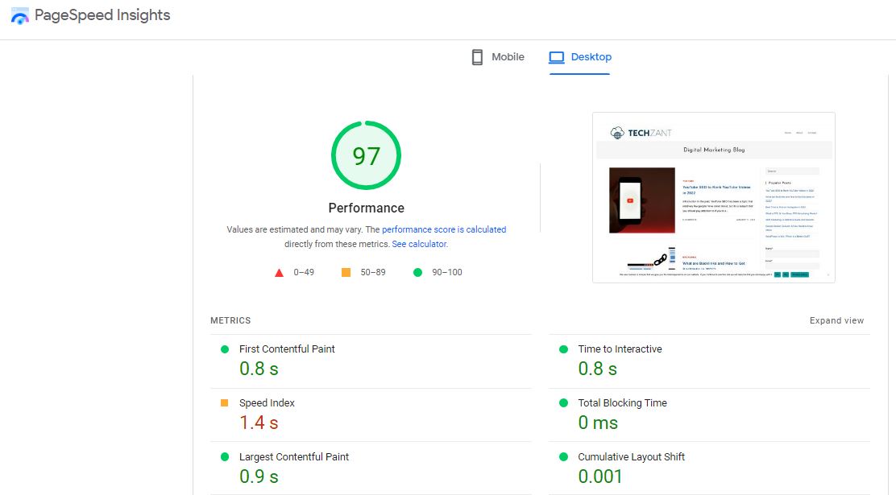Click the green dot beside Time to Interactive
This screenshot has width=896, height=495.
pos(563,349)
